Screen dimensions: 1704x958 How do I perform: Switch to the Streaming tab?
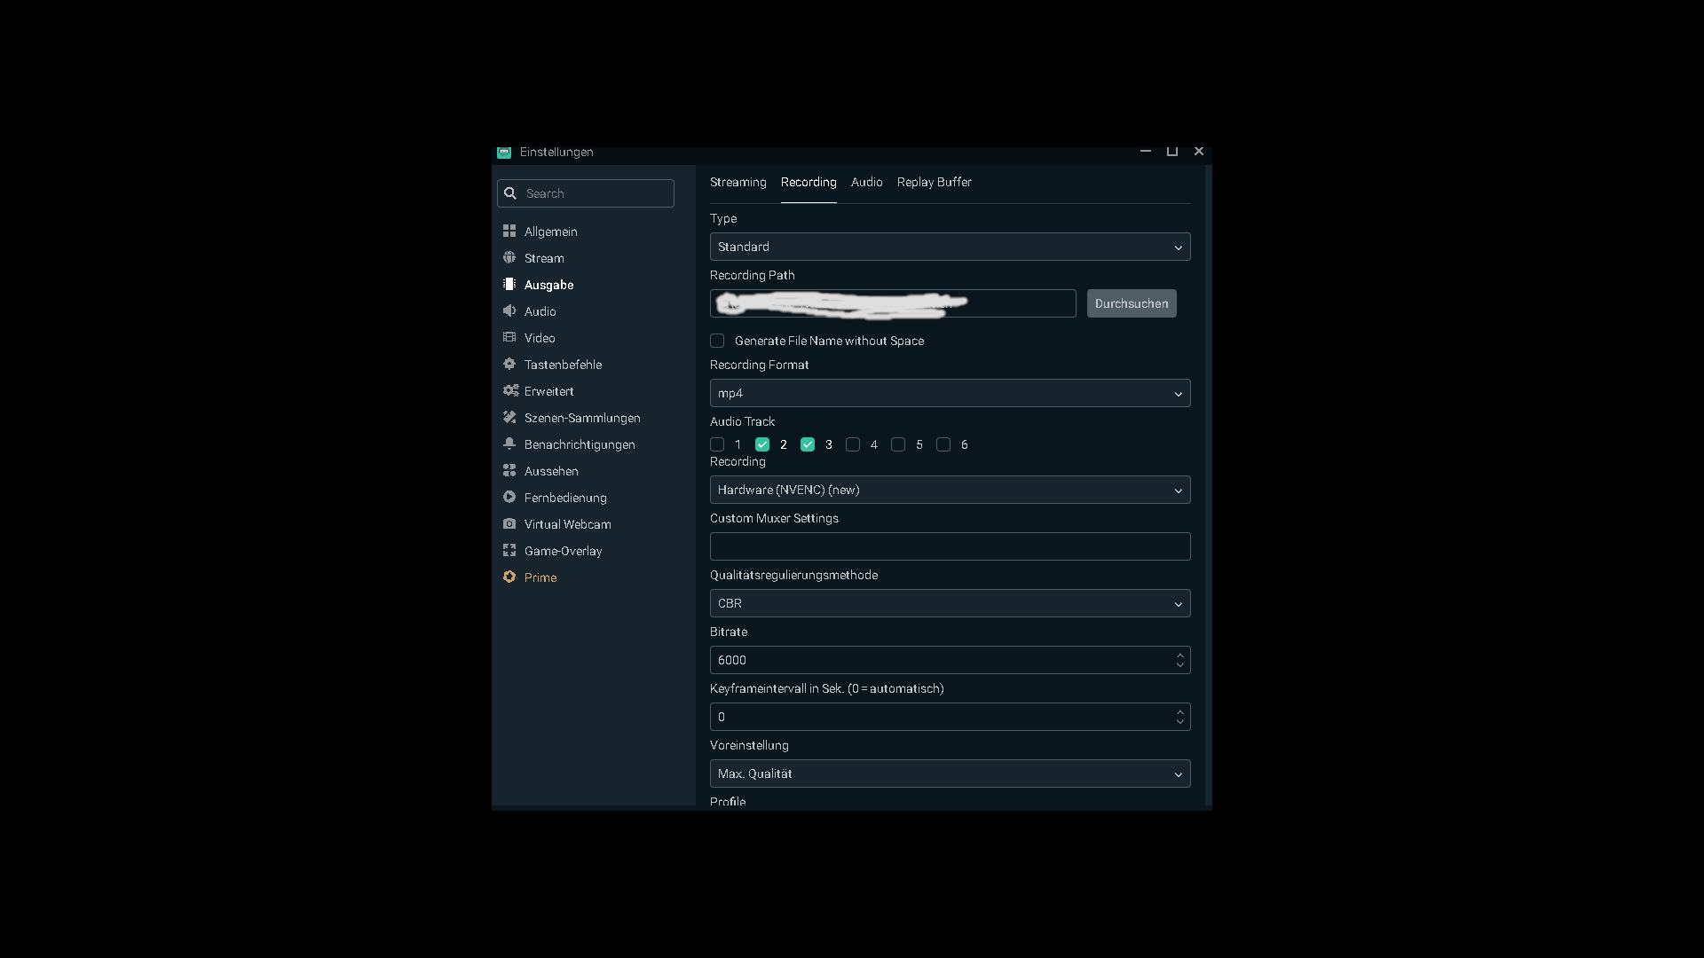pos(738,182)
